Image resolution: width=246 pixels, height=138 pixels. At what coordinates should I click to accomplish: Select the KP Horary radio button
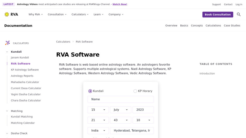coord(135,91)
